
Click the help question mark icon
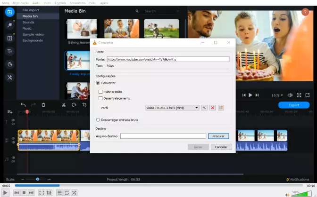(x=305, y=12)
